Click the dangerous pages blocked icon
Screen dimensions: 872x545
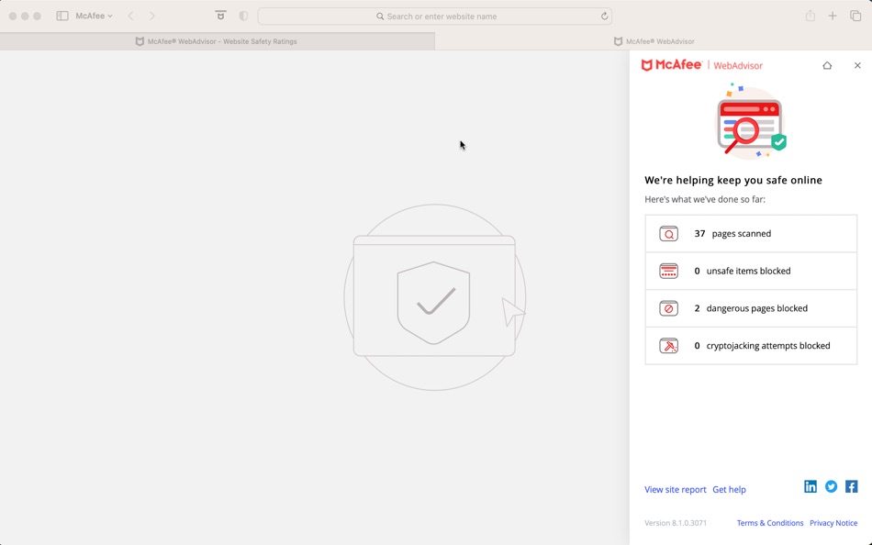[x=668, y=308]
